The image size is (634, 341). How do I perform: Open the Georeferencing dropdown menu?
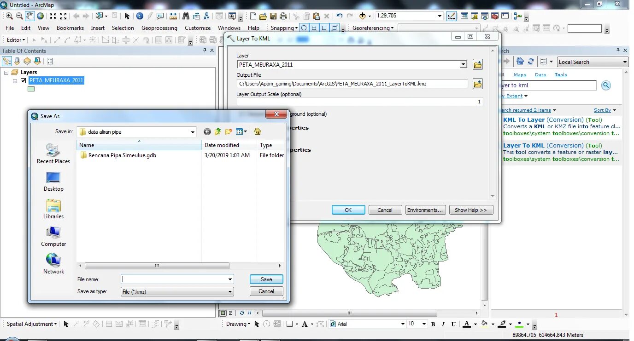pyautogui.click(x=373, y=28)
